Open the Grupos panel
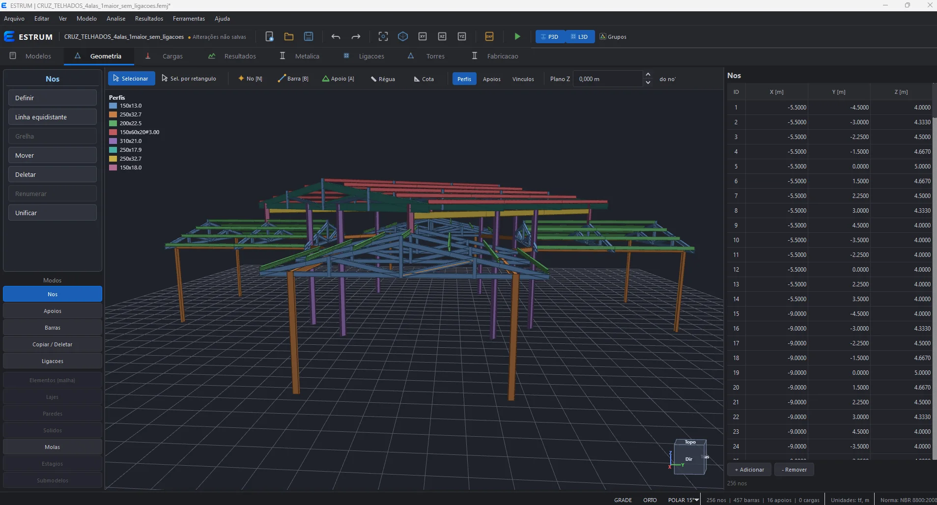This screenshot has width=937, height=505. pos(613,37)
